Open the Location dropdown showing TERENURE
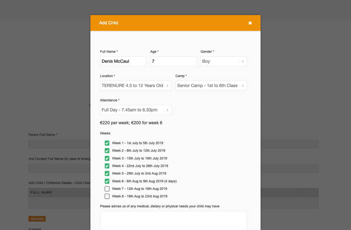The height and width of the screenshot is (230, 351). point(136,85)
